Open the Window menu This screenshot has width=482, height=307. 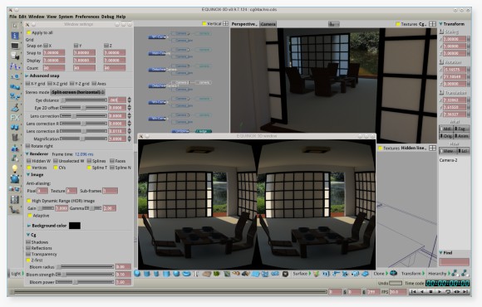coord(37,17)
